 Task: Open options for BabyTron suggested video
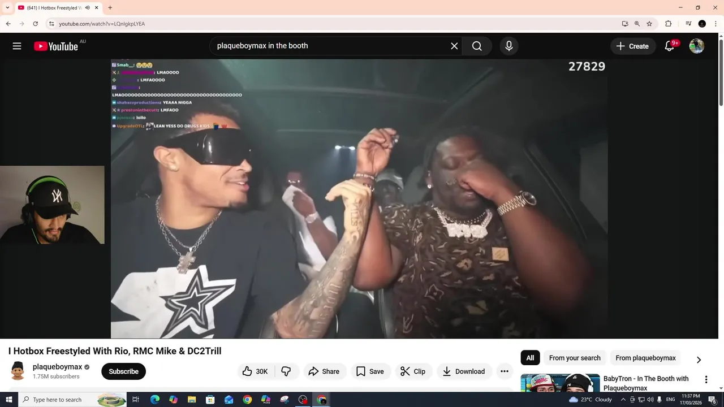pyautogui.click(x=706, y=380)
